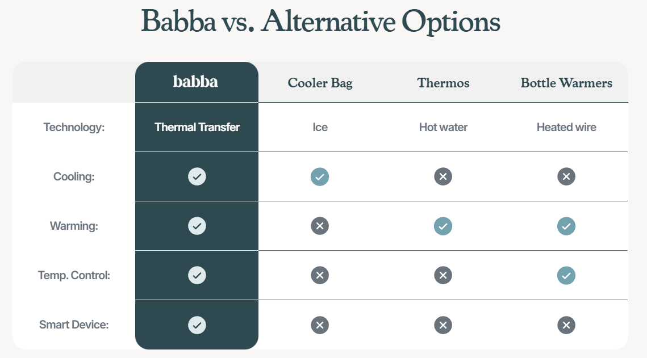Click the Thermal Transfer cell text
647x358 pixels.
pos(197,127)
